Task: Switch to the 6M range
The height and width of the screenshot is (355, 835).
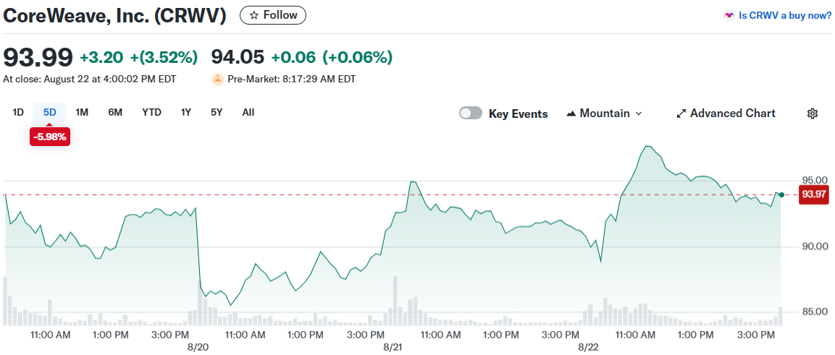Action: pyautogui.click(x=115, y=112)
